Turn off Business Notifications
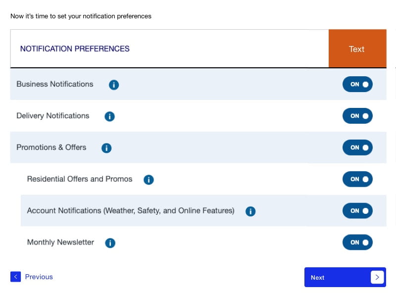Viewport: 396px width, 297px height. click(x=357, y=84)
